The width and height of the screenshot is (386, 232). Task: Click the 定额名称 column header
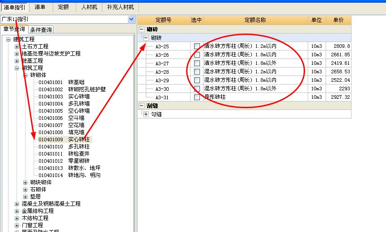[255, 20]
